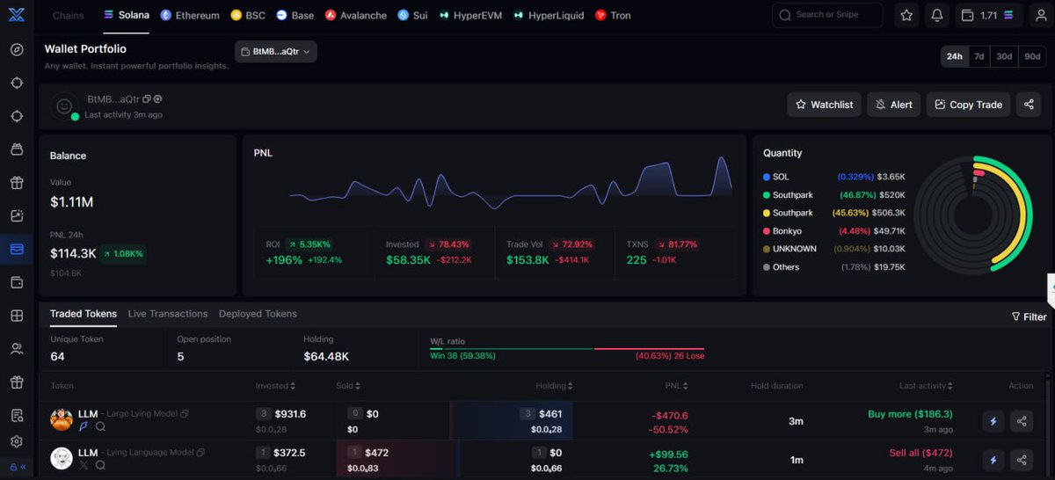Image resolution: width=1055 pixels, height=480 pixels.
Task: Add wallet to Watchlist
Action: (824, 104)
